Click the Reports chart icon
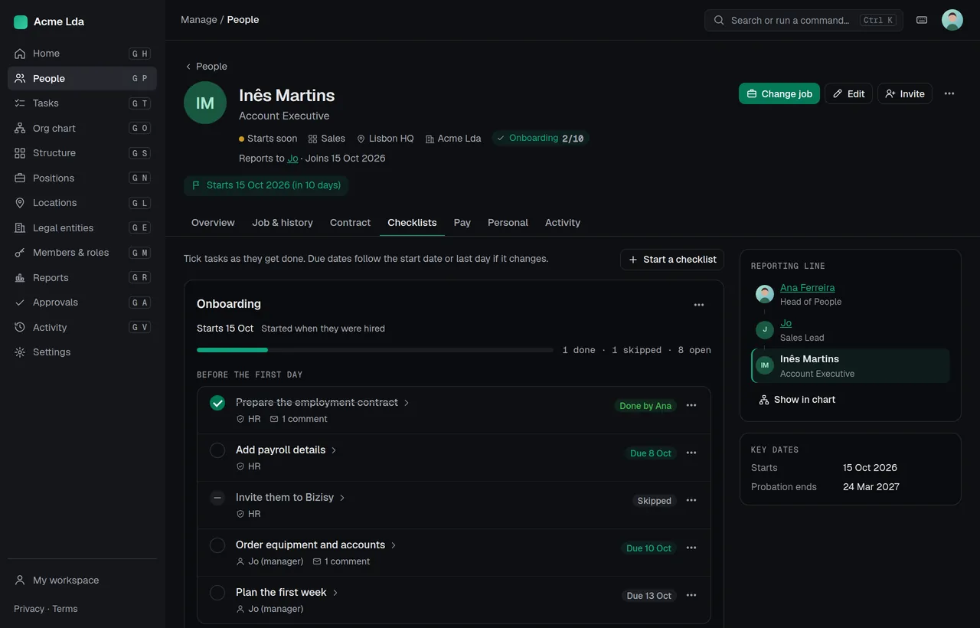This screenshot has height=628, width=980. point(20,277)
